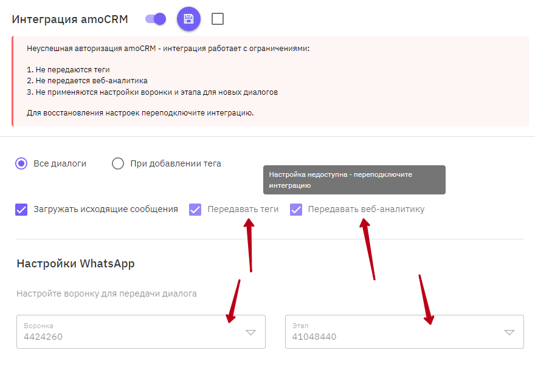This screenshot has width=535, height=367.
Task: Click the "Интеграция amoCRM" heading
Action: coord(70,19)
